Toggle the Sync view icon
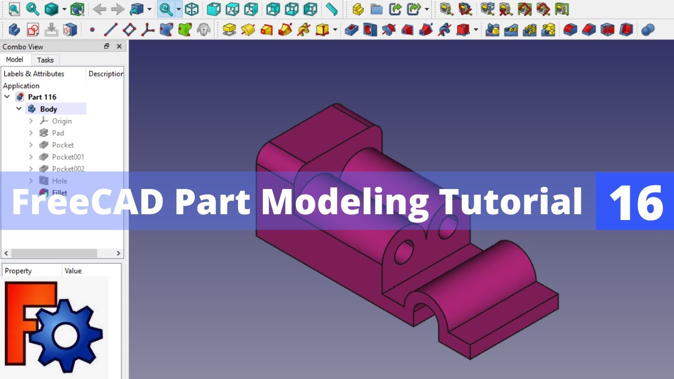This screenshot has height=379, width=674. [x=166, y=9]
